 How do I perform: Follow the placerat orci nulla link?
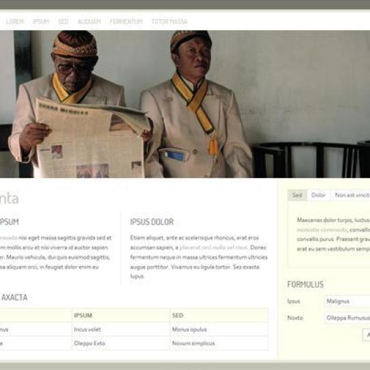click(x=213, y=247)
